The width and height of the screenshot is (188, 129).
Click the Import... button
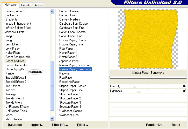[37, 125]
